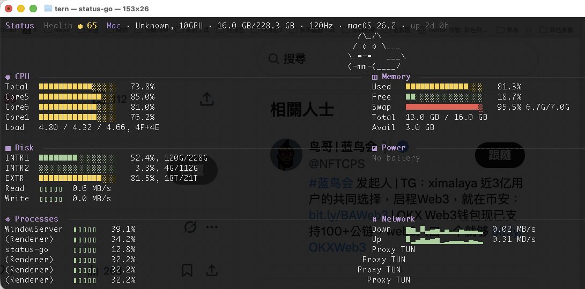This screenshot has height=289, width=585.
Task: Click the Memory section header
Action: 391,77
